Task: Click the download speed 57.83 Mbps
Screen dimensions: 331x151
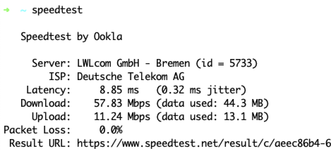Action: 122,104
